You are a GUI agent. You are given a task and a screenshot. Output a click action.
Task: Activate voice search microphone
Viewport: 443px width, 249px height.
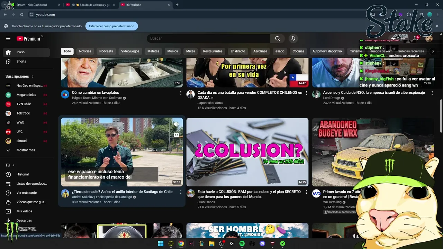[x=293, y=38]
